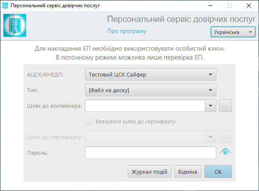Viewport: 259px width, 191px height.
Task: Close the Персональний сервіс довірчих послуг window
Action: pos(249,5)
